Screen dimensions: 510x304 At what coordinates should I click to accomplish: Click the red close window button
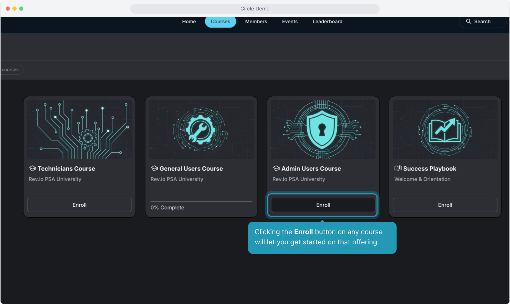8,9
